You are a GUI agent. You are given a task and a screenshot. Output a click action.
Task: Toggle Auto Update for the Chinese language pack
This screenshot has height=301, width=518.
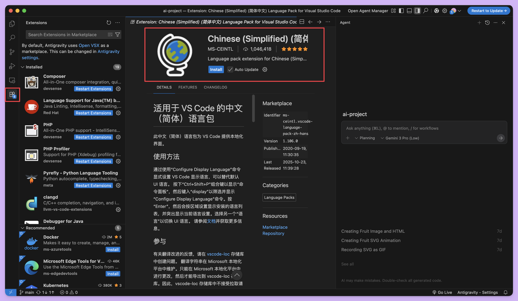pos(230,69)
